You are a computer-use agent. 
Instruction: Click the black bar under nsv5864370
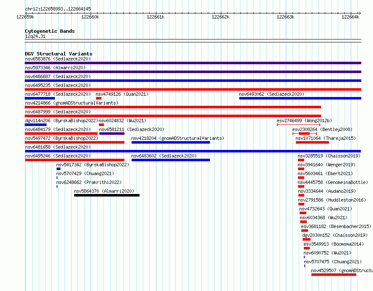pyautogui.click(x=107, y=195)
